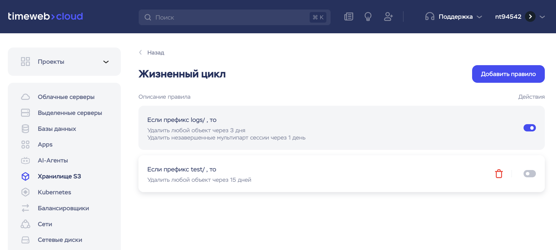Disable the logs/ prefix rule toggle

click(x=529, y=128)
